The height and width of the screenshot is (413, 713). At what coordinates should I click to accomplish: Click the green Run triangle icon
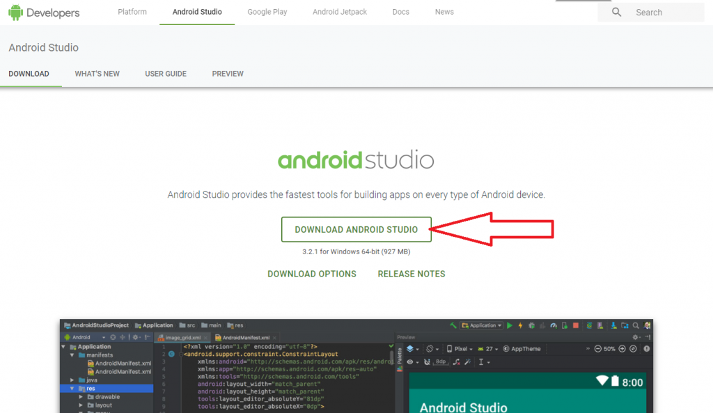click(x=509, y=325)
